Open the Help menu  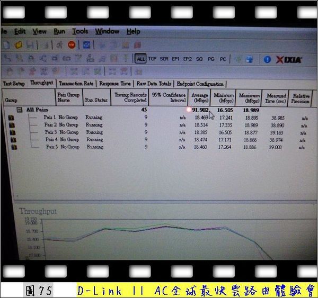[x=133, y=31]
